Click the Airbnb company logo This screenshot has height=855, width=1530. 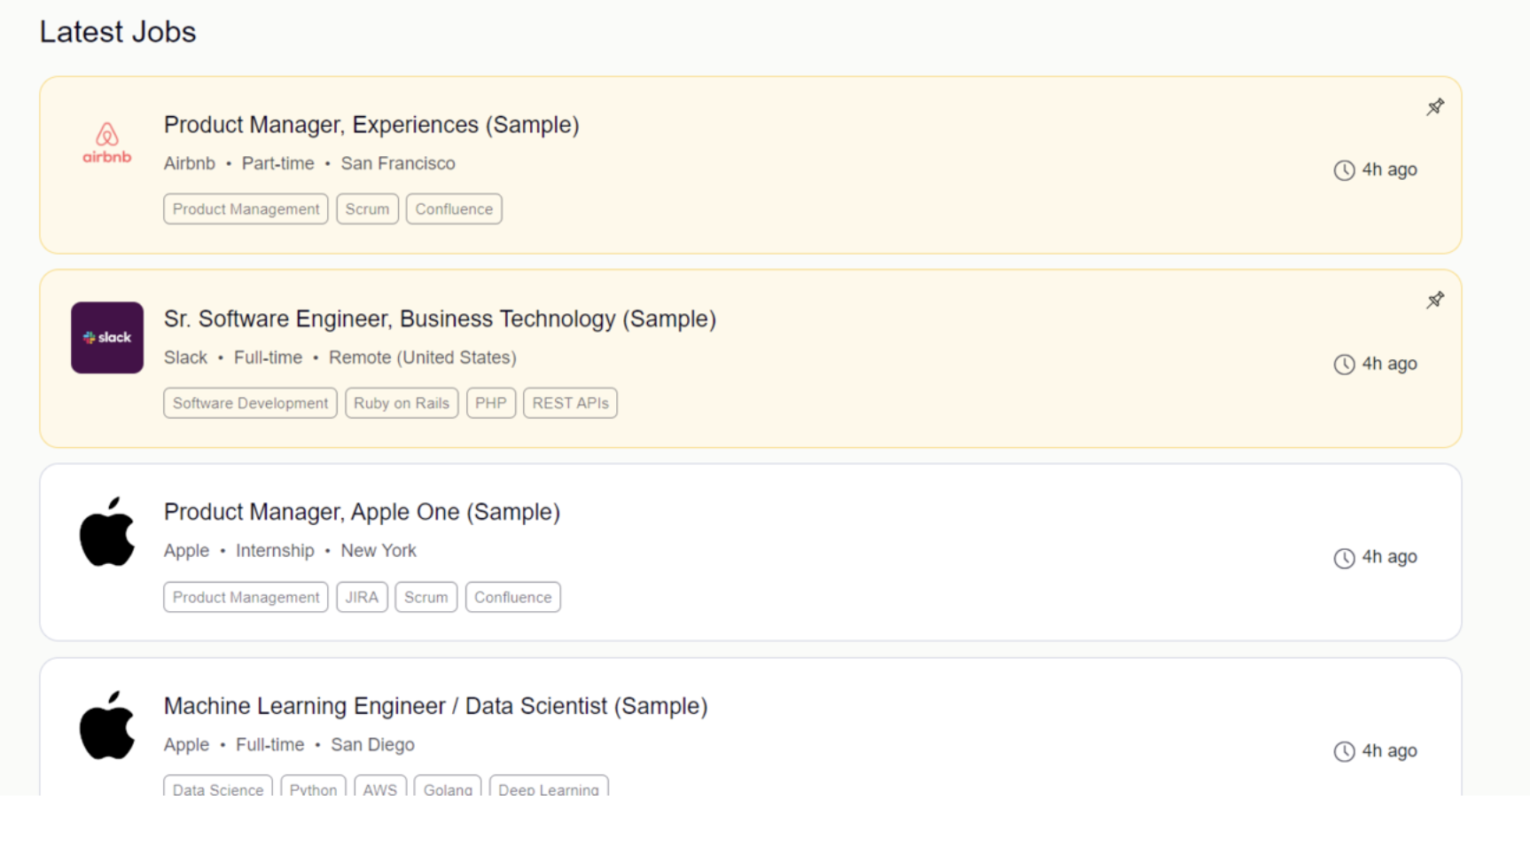click(x=107, y=144)
